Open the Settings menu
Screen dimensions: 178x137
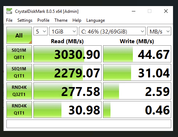(25, 20)
